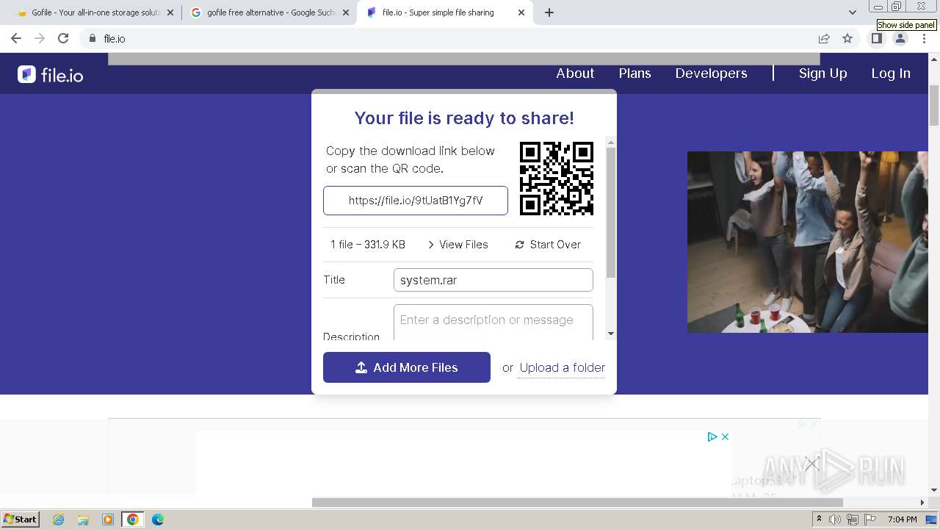940x529 pixels.
Task: Click the Chrome taskbar icon
Action: point(133,519)
